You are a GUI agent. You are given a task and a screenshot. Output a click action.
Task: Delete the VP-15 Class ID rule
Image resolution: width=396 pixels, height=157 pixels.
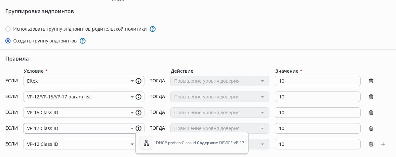point(371,113)
